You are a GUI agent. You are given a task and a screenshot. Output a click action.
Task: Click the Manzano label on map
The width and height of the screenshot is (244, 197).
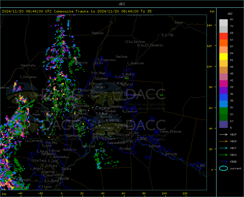pyautogui.click(x=25, y=180)
